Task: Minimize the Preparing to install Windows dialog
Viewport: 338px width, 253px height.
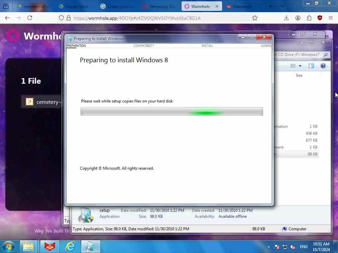Action: click(x=243, y=37)
